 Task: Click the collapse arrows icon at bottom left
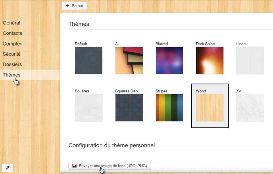click(7, 168)
